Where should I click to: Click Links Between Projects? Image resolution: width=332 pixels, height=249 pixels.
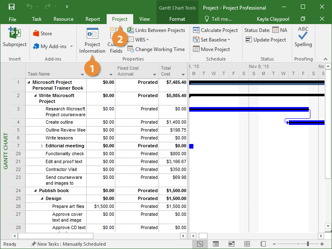(156, 30)
